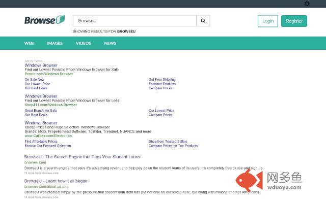
Task: Select the News tab
Action: [110, 43]
